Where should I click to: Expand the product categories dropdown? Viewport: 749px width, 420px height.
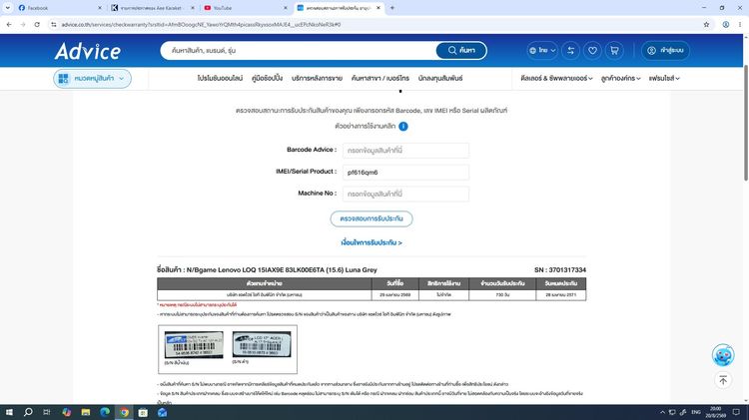click(92, 78)
